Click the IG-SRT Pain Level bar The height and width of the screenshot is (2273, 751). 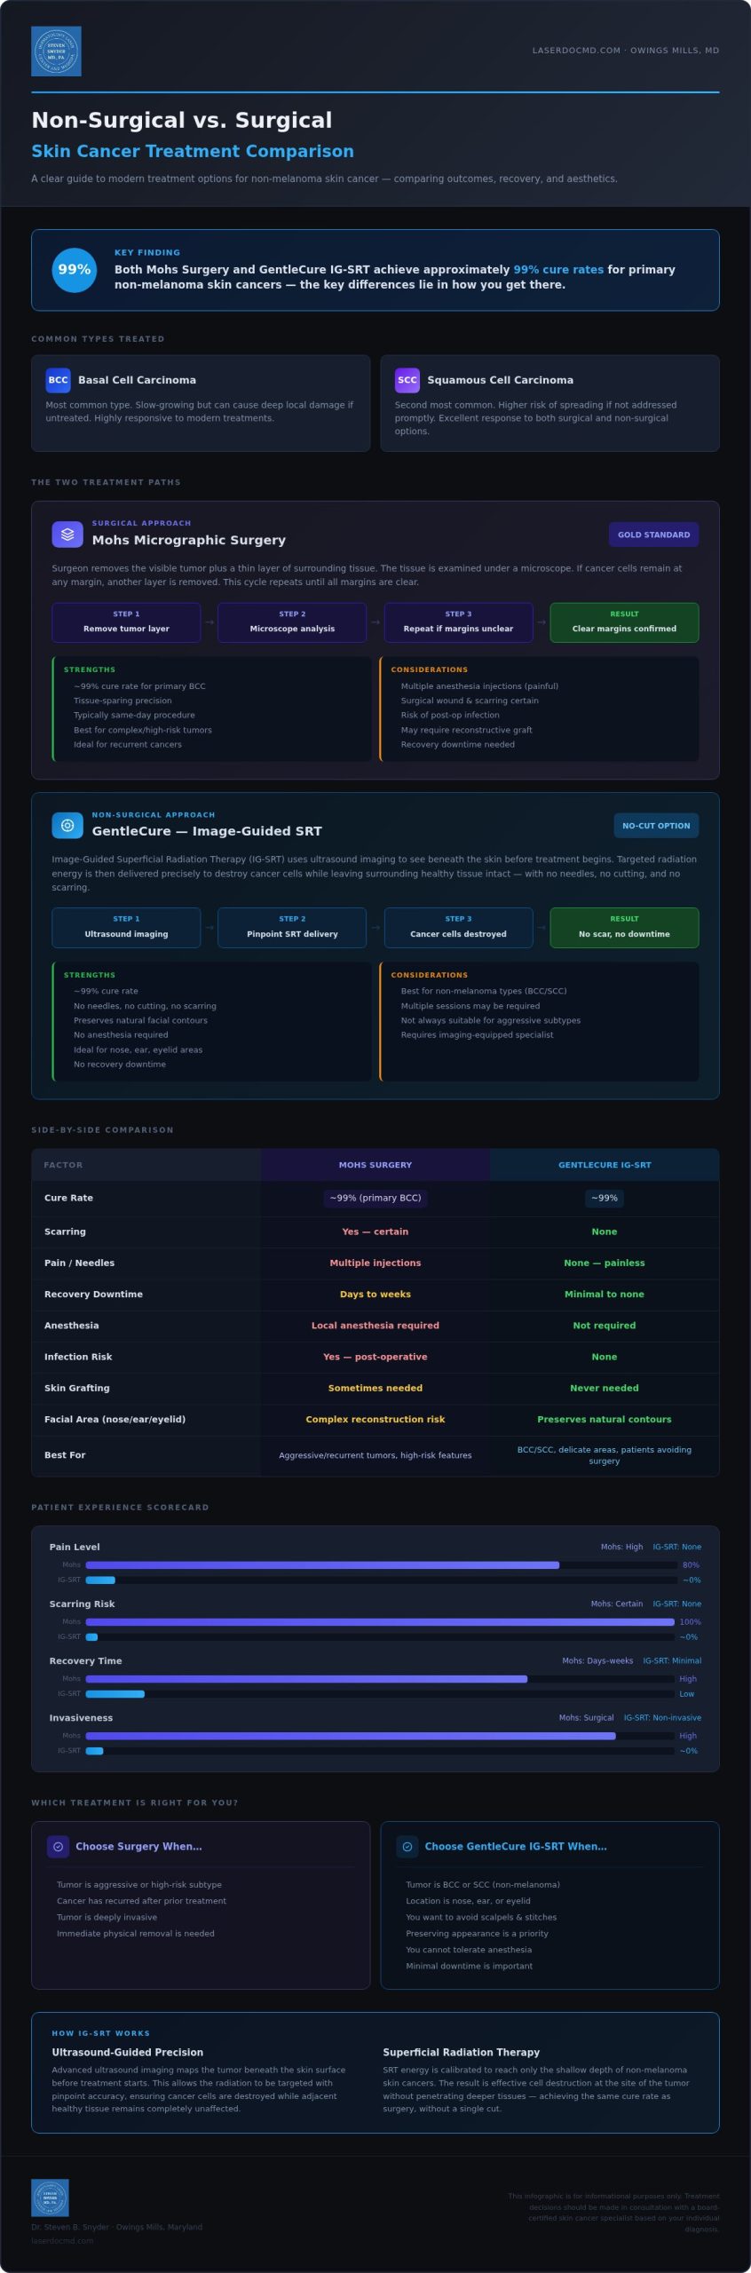(x=100, y=1580)
